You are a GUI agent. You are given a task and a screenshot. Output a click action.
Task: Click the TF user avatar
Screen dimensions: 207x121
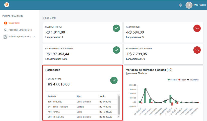point(189,5)
